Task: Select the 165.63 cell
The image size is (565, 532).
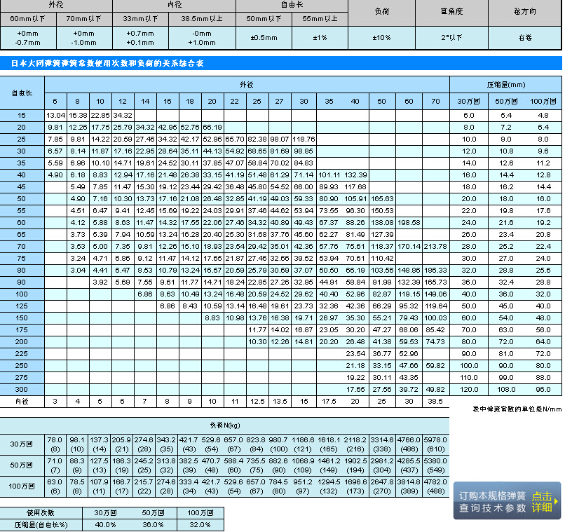Action: [x=382, y=199]
